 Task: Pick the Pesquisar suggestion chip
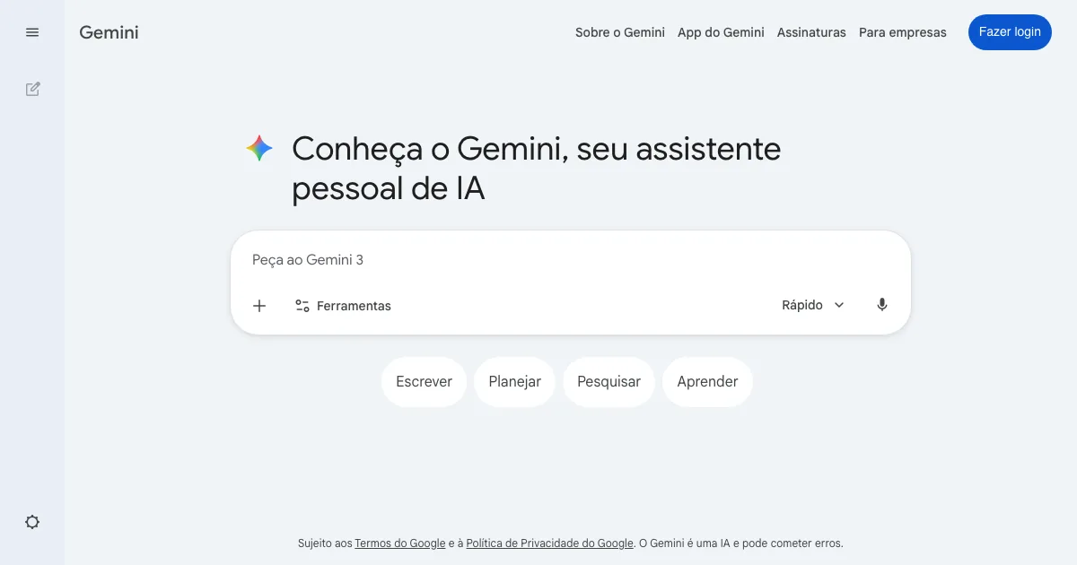[609, 381]
